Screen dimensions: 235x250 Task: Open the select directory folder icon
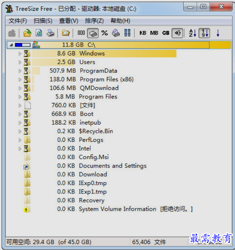tap(27, 33)
